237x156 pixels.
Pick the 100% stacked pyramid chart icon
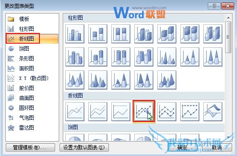click(x=144, y=80)
